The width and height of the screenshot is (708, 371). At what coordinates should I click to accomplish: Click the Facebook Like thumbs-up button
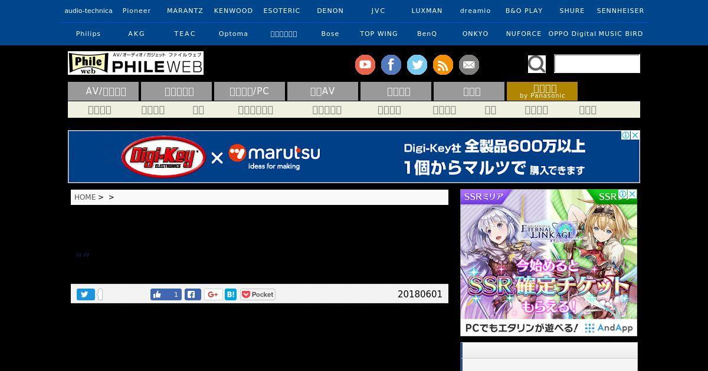pos(166,294)
